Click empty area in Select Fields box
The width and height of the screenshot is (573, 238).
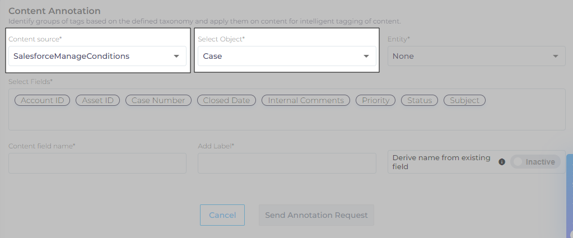click(x=280, y=119)
